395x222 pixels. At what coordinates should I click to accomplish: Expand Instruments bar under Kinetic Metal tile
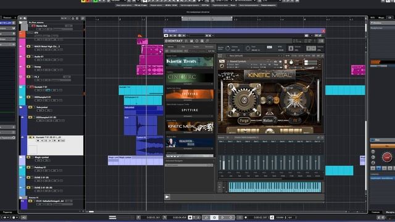189,133
